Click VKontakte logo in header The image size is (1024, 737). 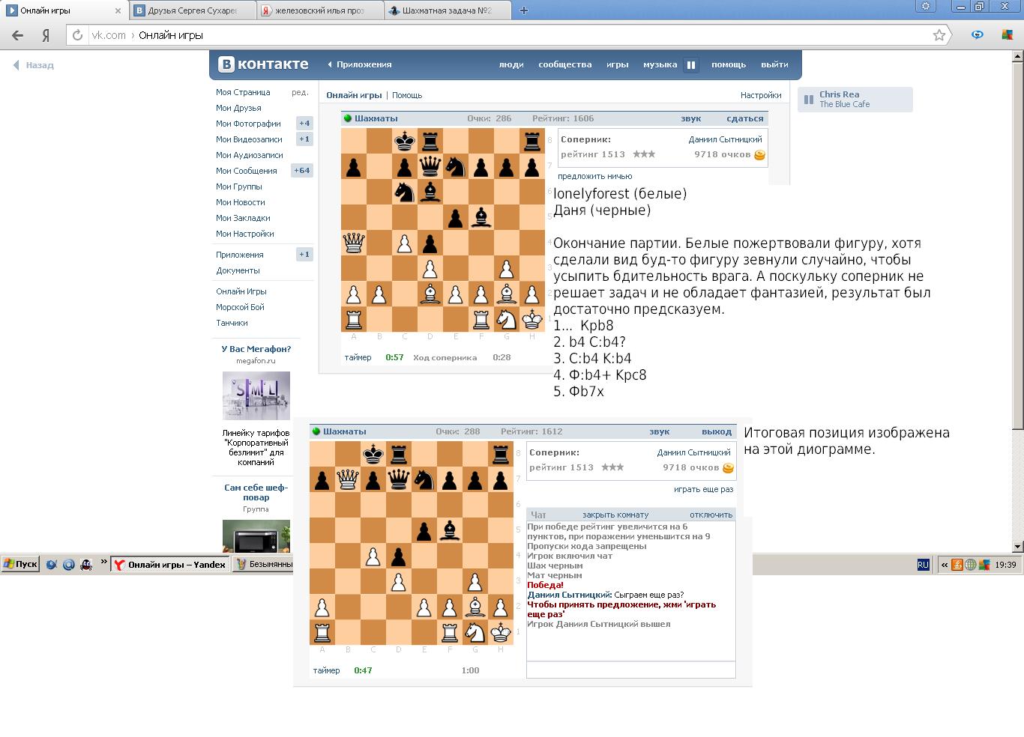pyautogui.click(x=263, y=64)
